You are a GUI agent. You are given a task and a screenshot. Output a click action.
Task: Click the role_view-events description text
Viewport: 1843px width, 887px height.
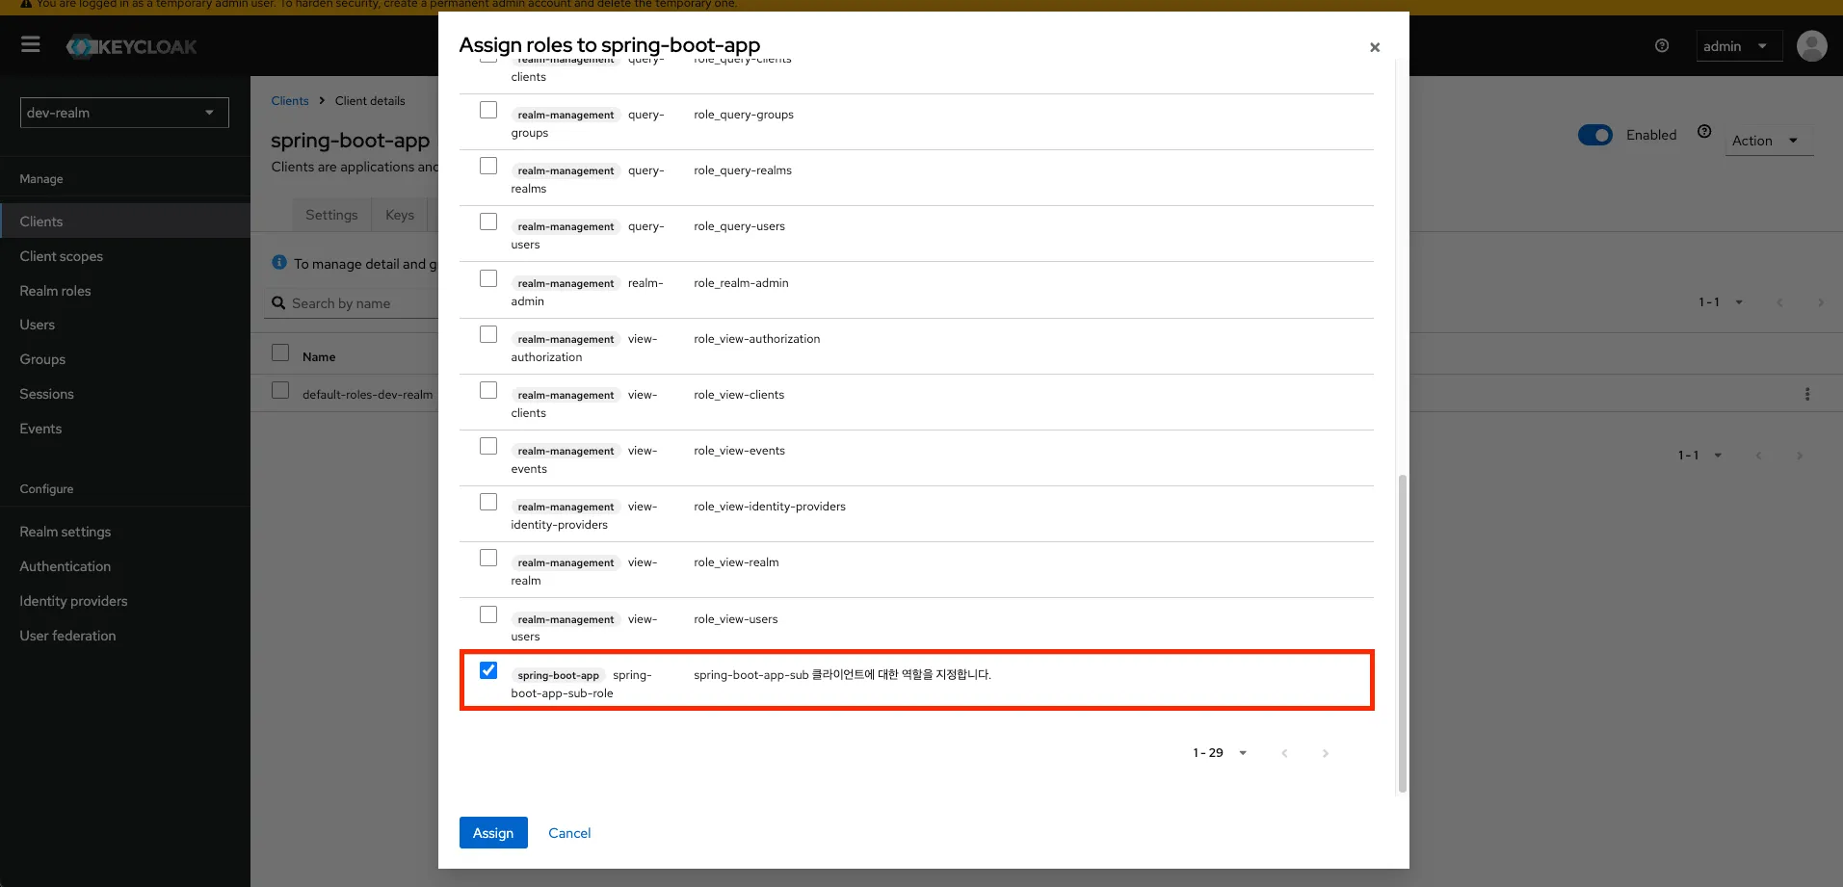point(739,451)
